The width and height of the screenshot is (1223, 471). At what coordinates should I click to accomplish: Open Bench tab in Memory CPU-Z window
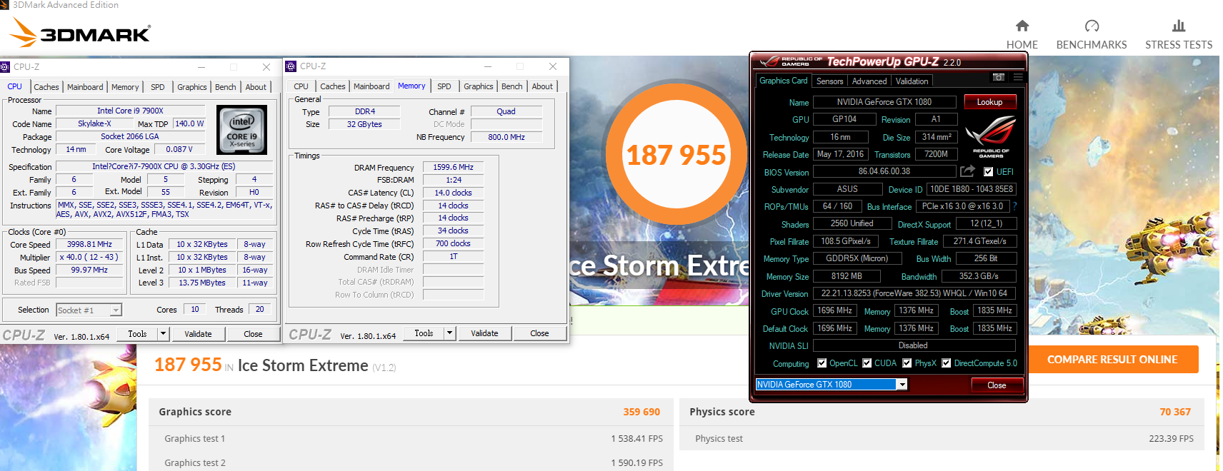point(512,86)
